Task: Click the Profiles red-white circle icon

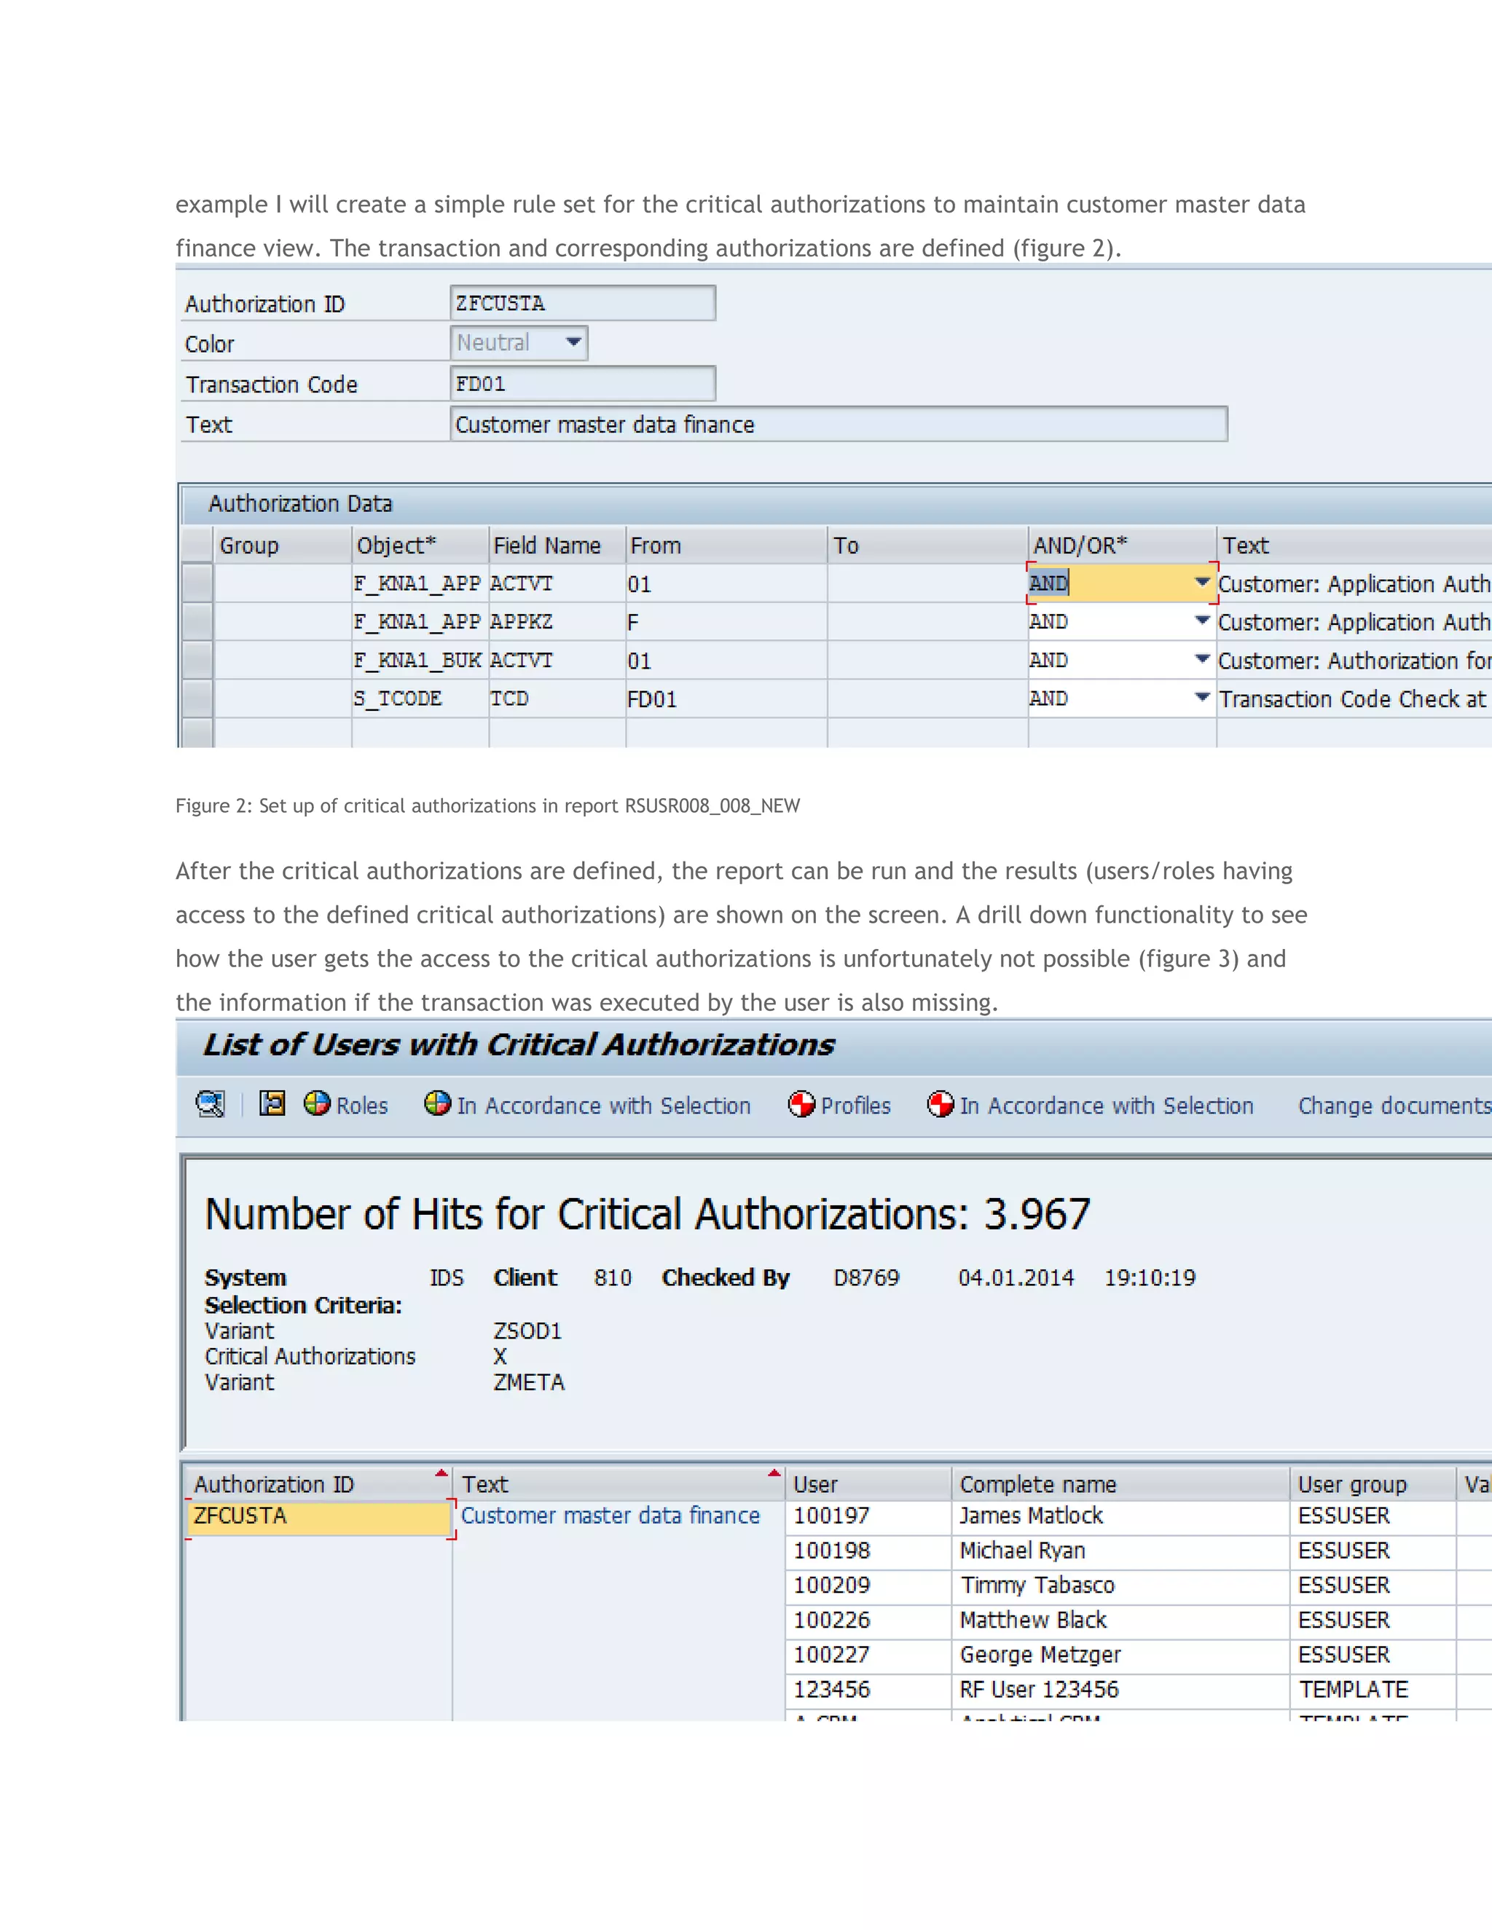Action: click(x=801, y=1103)
